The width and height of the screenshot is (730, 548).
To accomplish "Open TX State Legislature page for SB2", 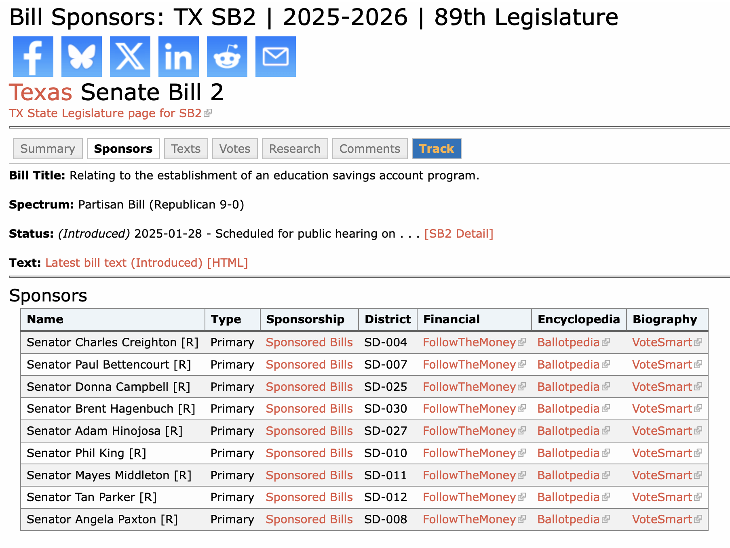I will coord(105,113).
